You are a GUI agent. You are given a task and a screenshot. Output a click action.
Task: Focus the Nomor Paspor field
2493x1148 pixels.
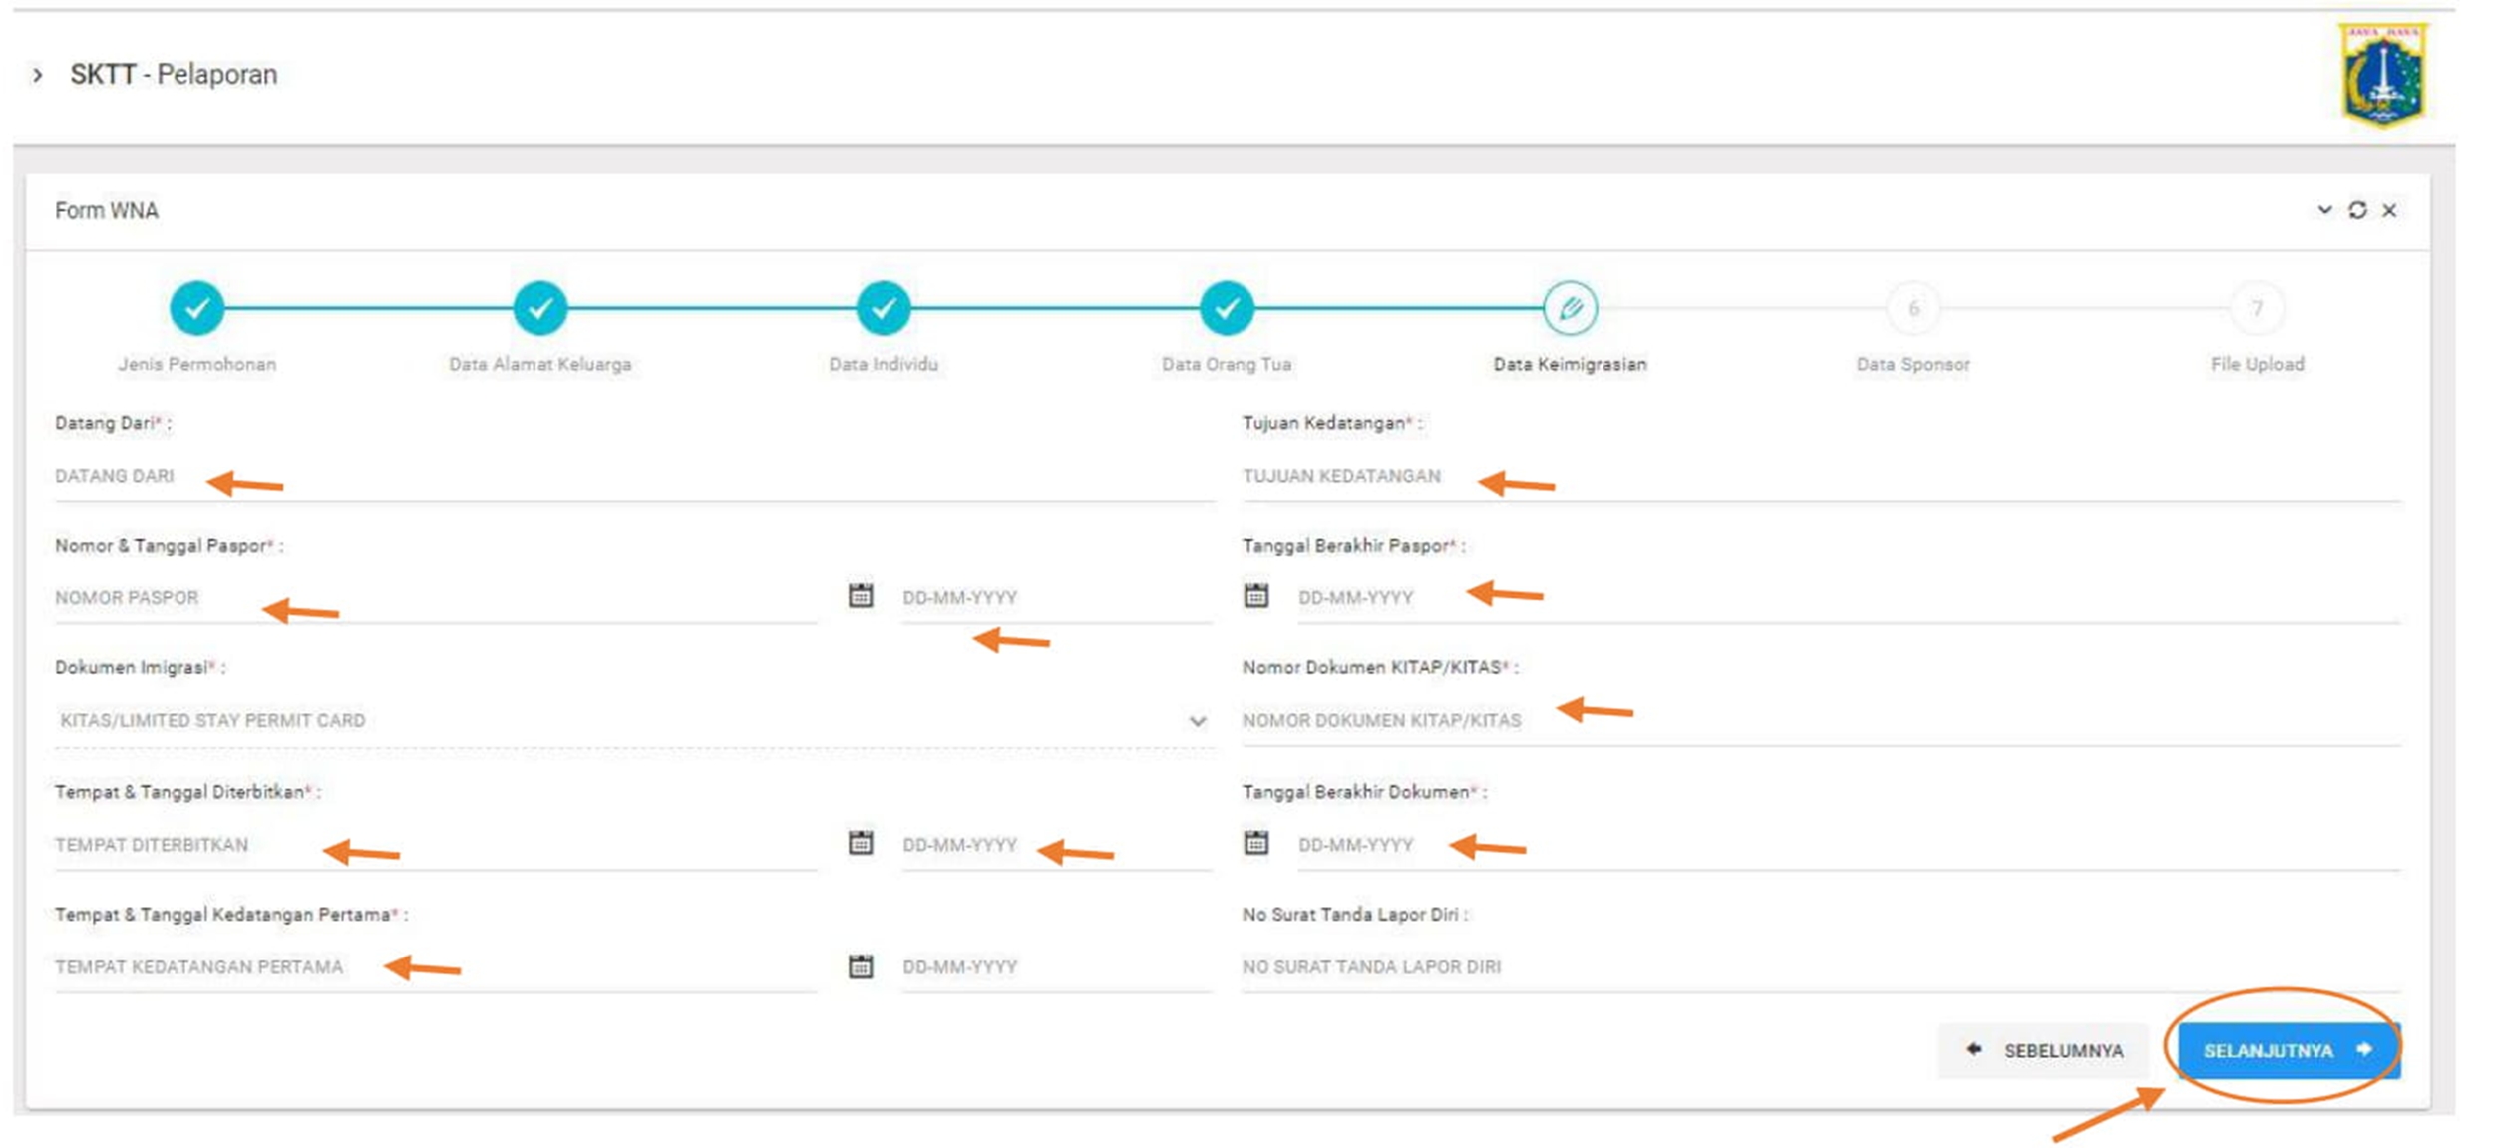[x=435, y=597]
